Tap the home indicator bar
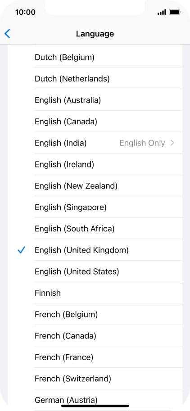Image resolution: width=190 pixels, height=411 pixels. (x=95, y=406)
